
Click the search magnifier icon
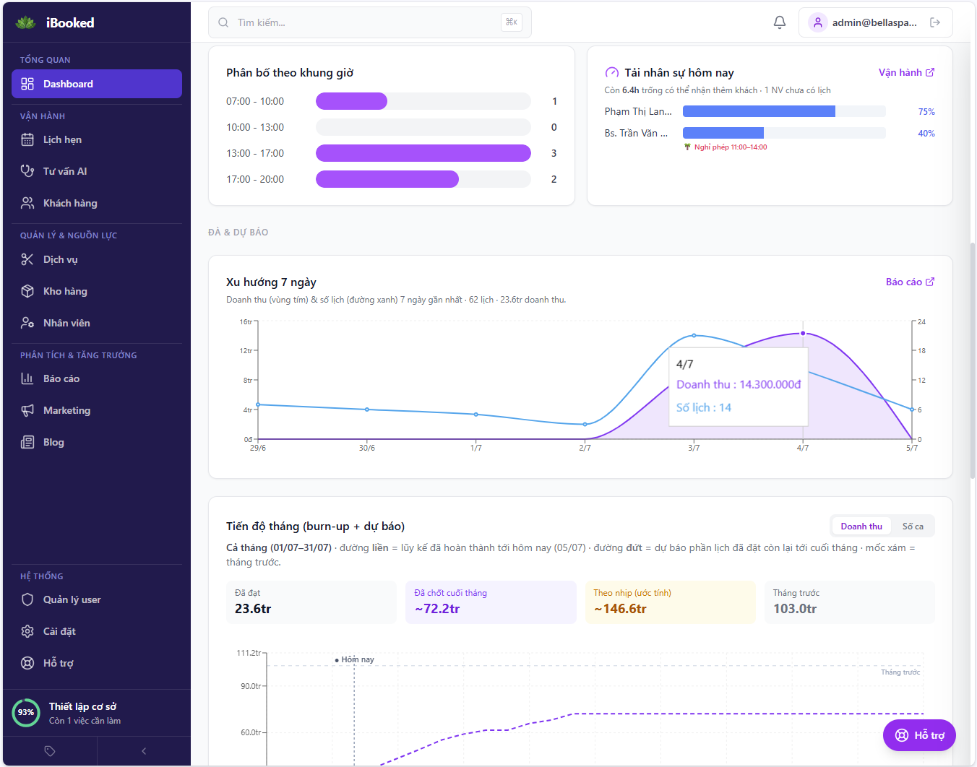click(x=223, y=22)
